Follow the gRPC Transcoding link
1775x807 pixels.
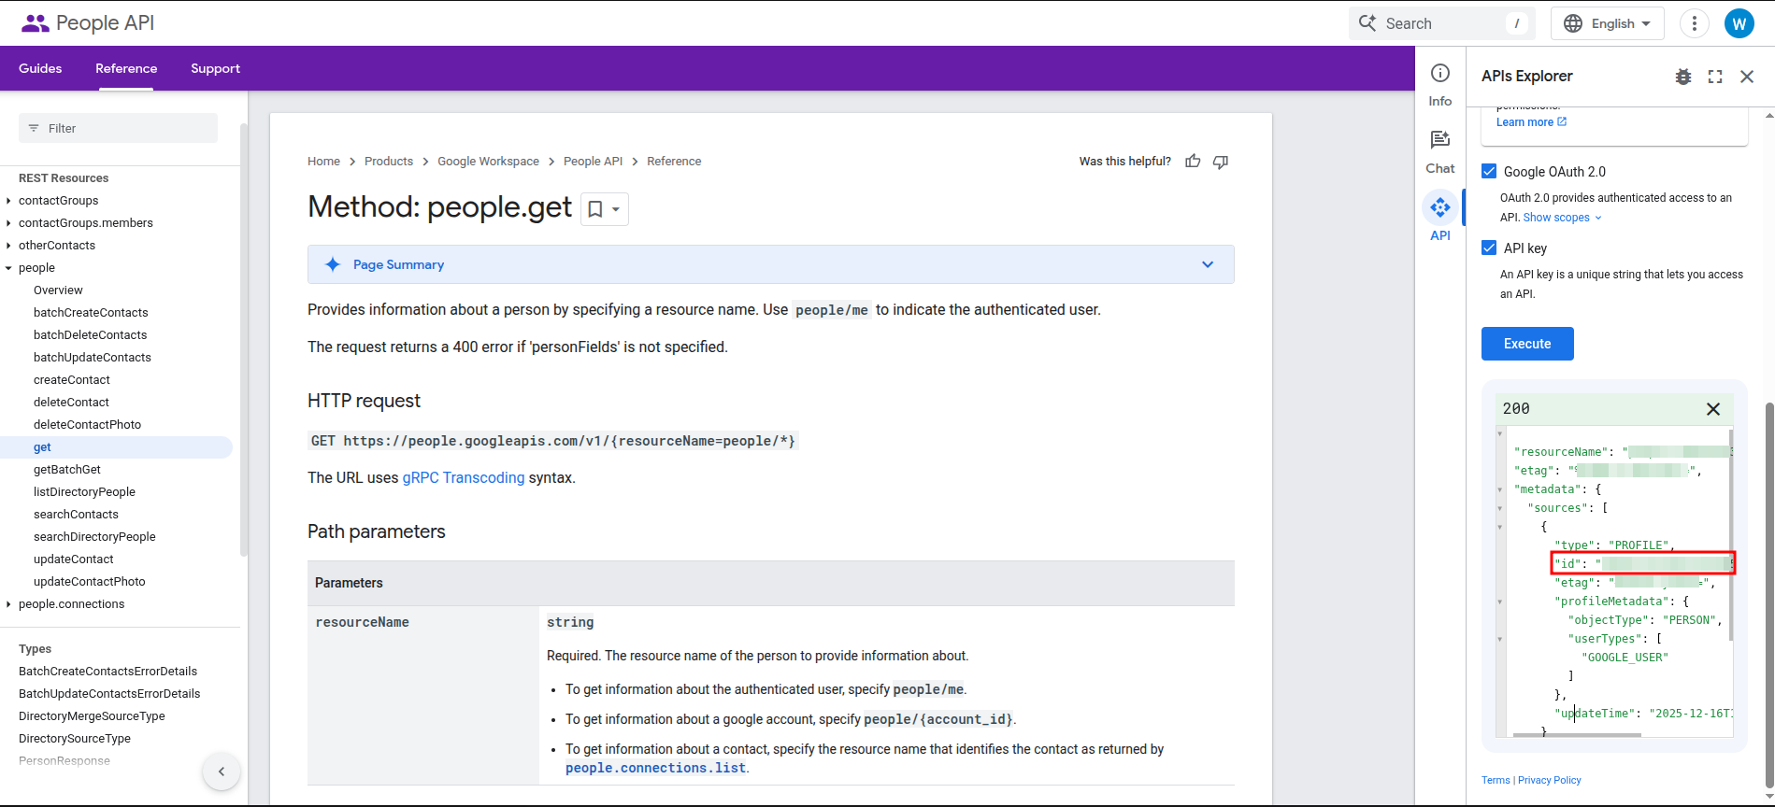pos(464,477)
